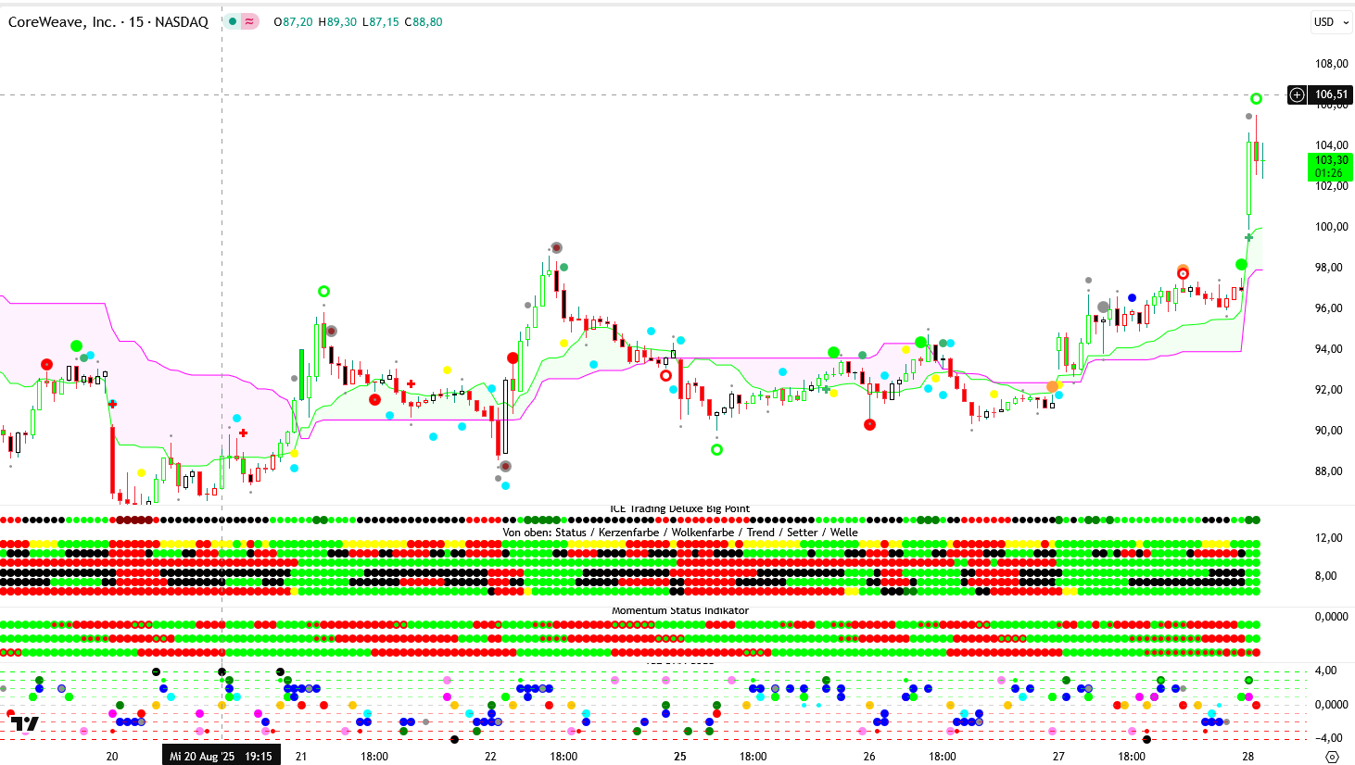Click the TradingView logo
Image resolution: width=1355 pixels, height=765 pixels.
click(x=24, y=723)
